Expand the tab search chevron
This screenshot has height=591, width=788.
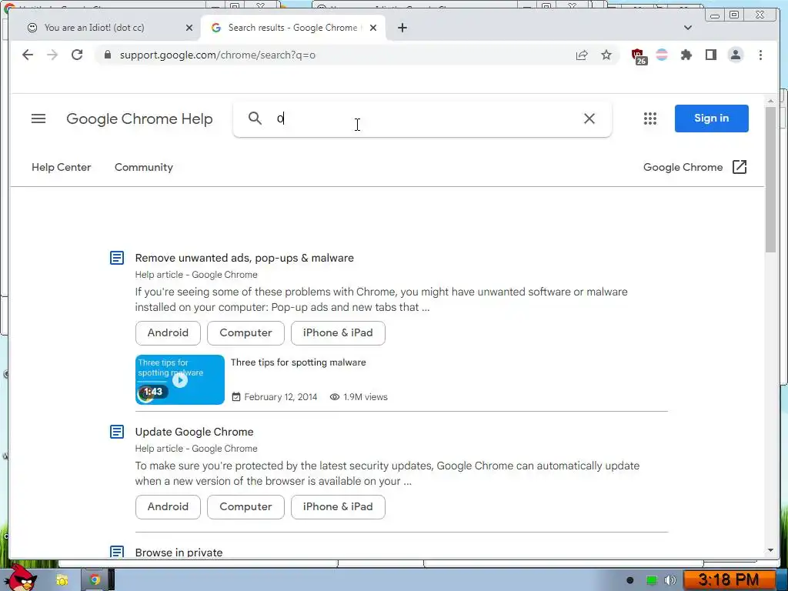[x=688, y=28]
